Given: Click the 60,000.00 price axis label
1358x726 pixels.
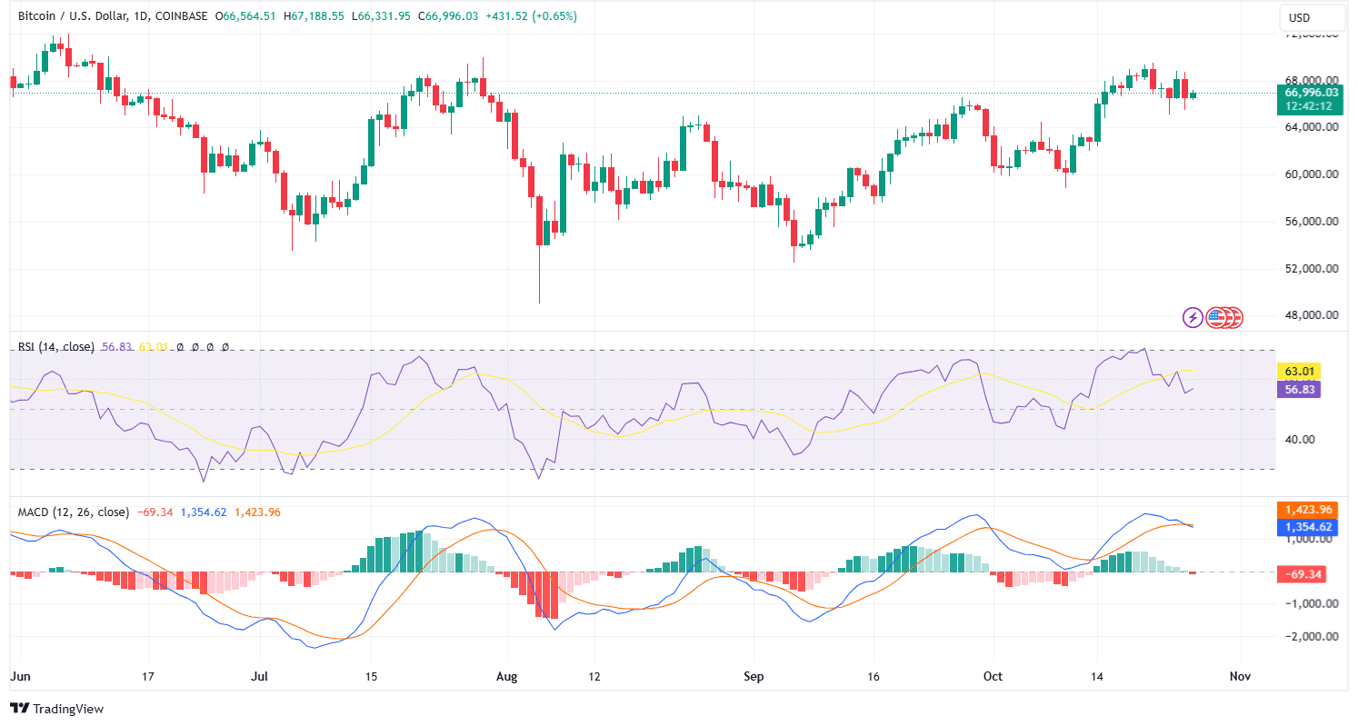Looking at the screenshot, I should coord(1312,174).
